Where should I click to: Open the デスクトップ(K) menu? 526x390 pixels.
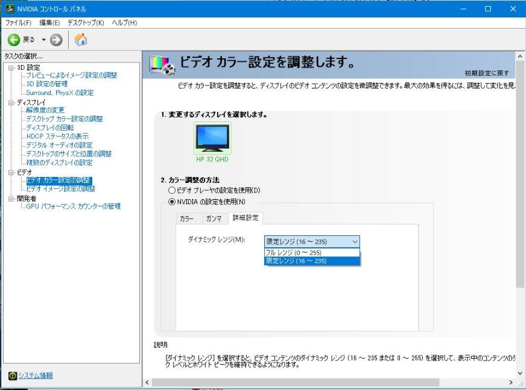(x=86, y=23)
